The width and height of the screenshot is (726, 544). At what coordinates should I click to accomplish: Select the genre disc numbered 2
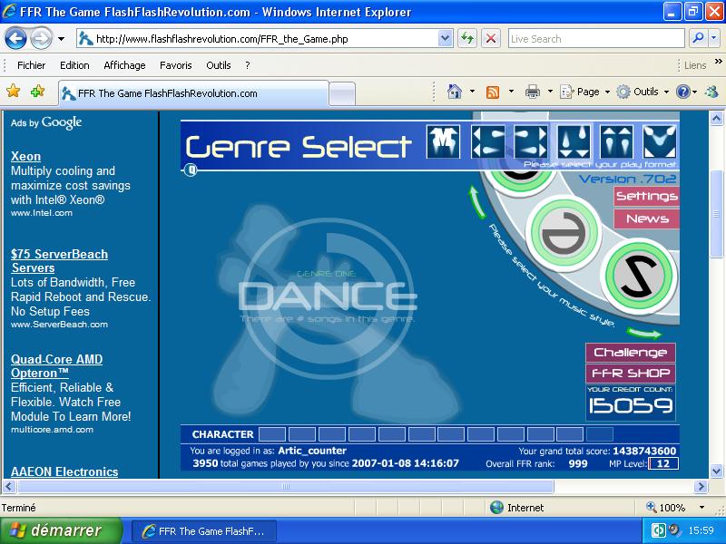(x=640, y=277)
